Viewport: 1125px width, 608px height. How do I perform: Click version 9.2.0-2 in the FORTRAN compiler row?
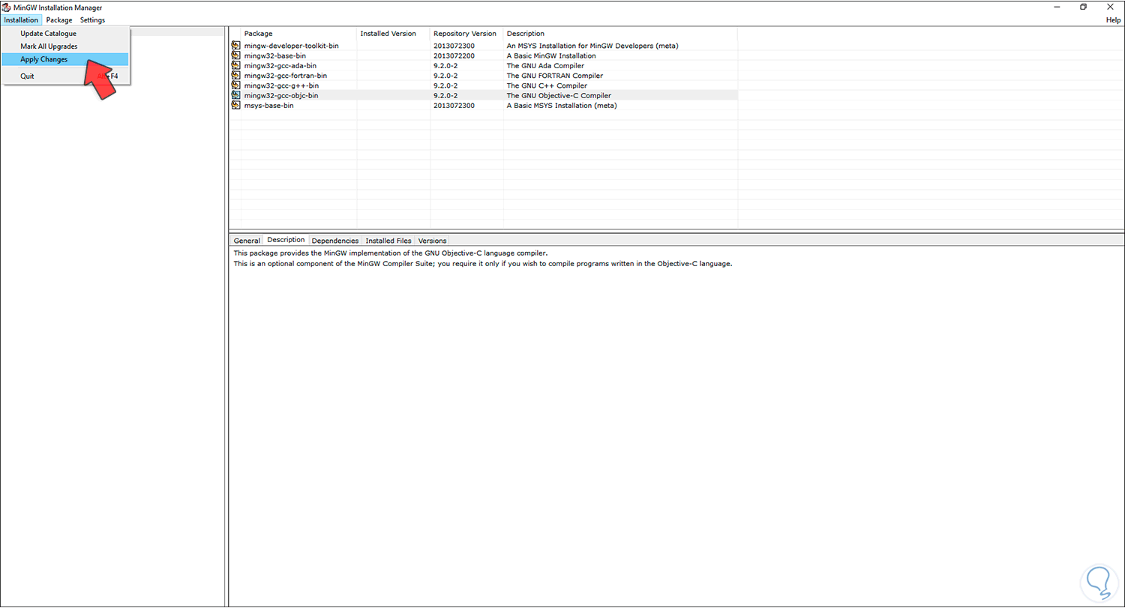tap(445, 75)
